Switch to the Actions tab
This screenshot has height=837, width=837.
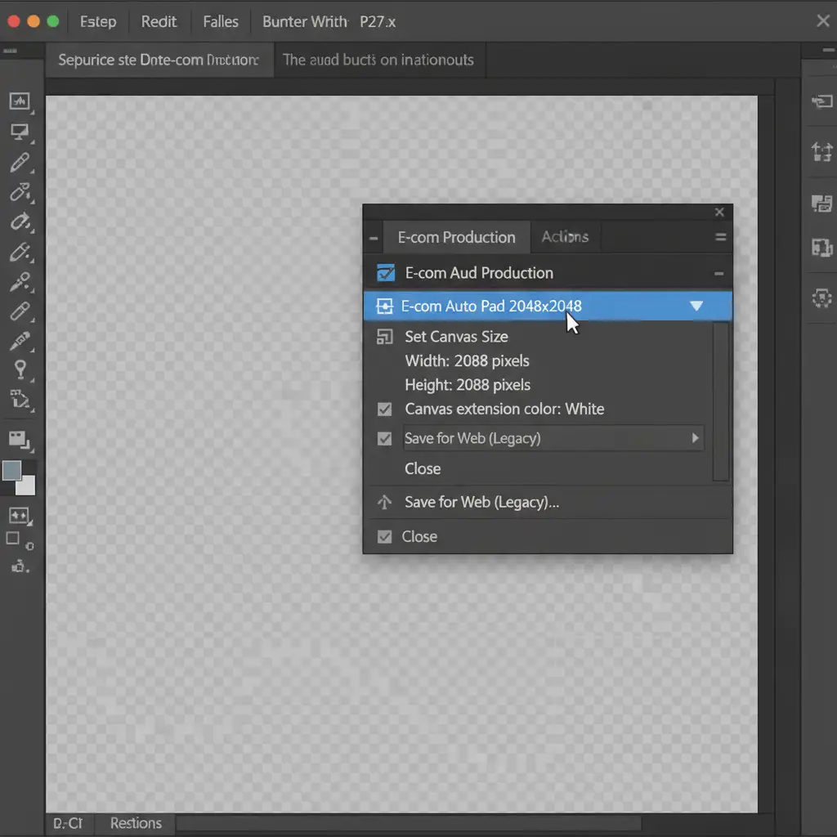pos(565,237)
